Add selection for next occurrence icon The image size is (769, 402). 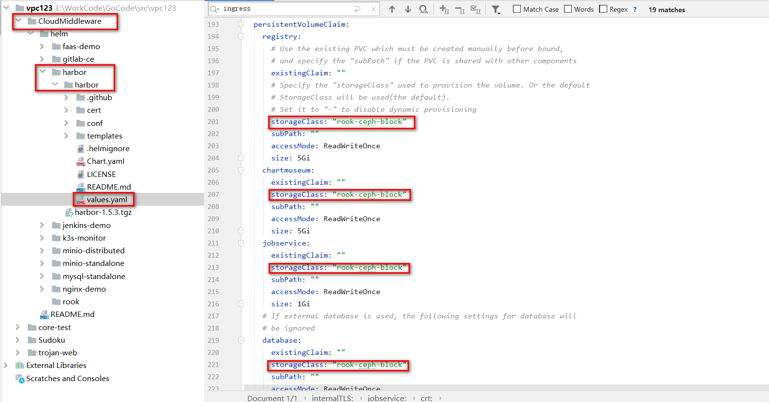point(444,9)
